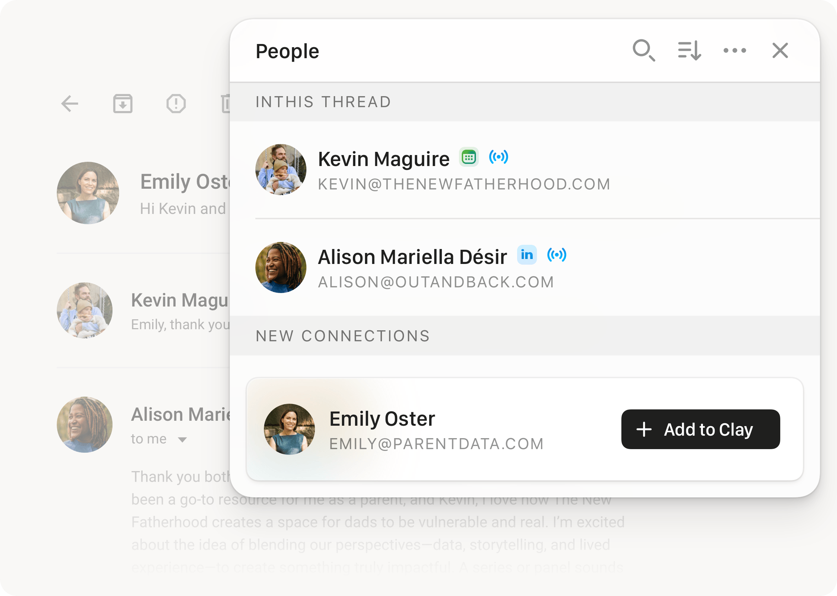Add Emily Oster to Clay
Screen dimensions: 837x596
pyautogui.click(x=700, y=429)
